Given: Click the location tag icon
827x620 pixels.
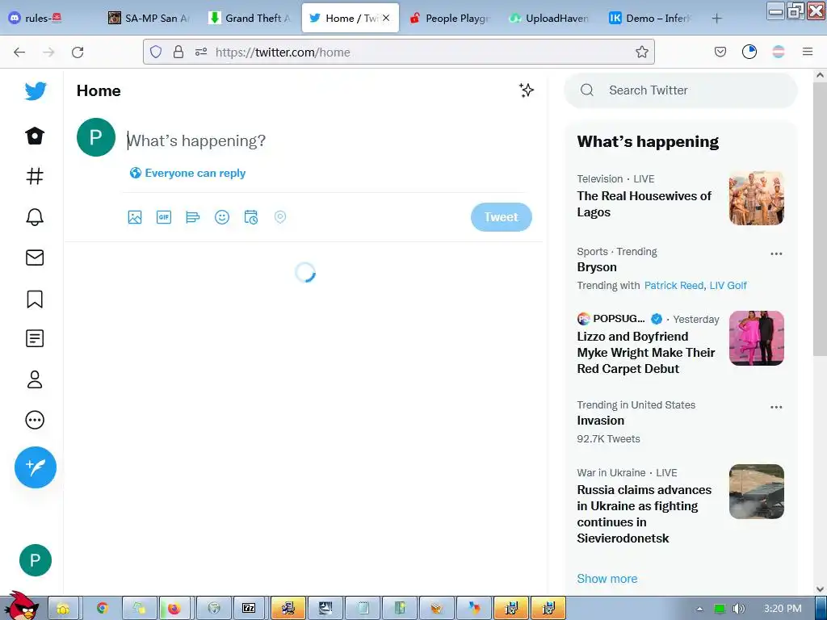Looking at the screenshot, I should coord(280,216).
